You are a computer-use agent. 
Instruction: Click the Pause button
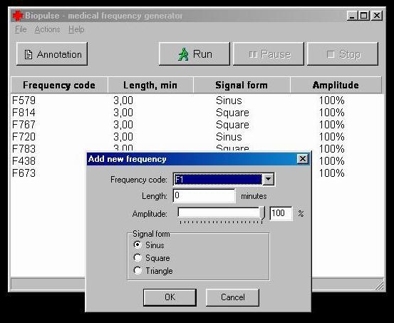269,54
